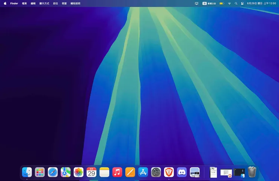Click the Spotlight search icon
The width and height of the screenshot is (279, 181).
tap(236, 3)
